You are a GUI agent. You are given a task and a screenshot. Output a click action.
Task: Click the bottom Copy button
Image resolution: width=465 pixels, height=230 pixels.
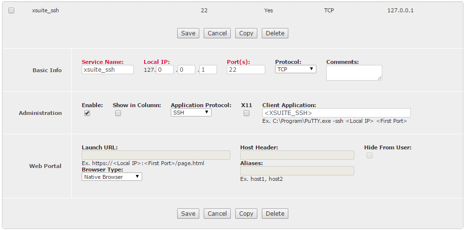tap(246, 213)
